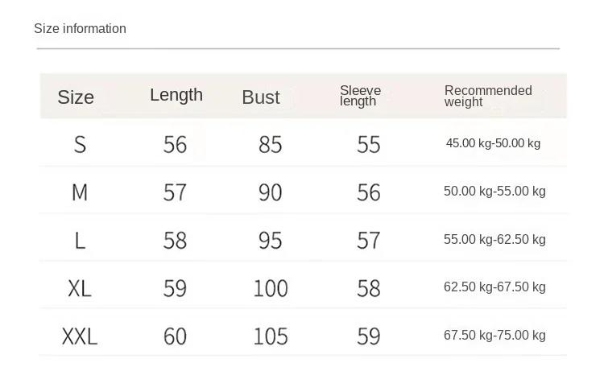Click the Size information heading
Viewport: 604px width, 367px height.
[80, 29]
